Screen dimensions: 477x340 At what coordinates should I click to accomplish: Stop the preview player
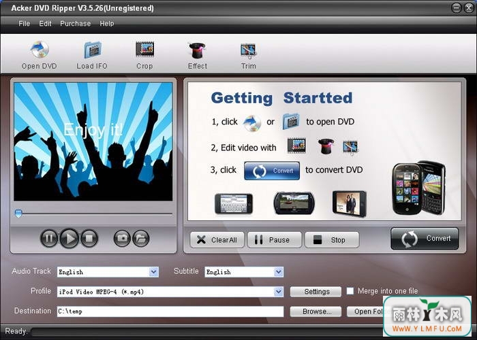(x=89, y=238)
